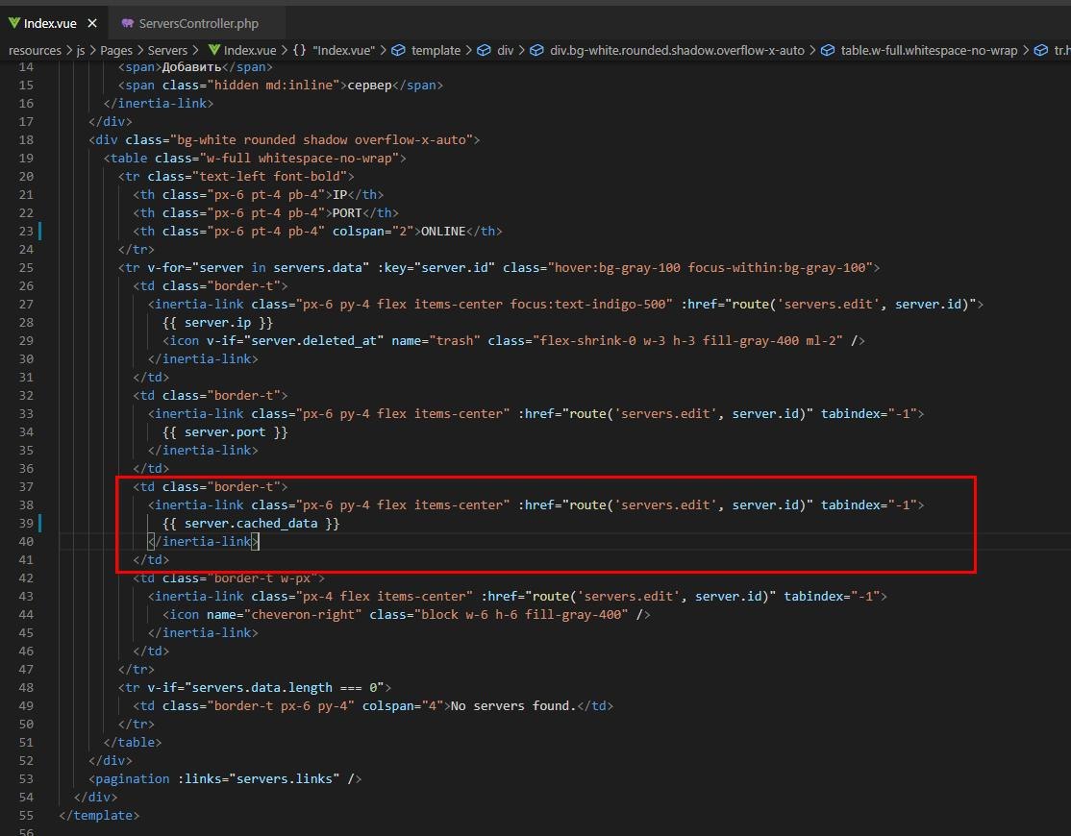This screenshot has width=1071, height=836.
Task: Click the PHP icon on ServersController.php tab
Action: coord(127,23)
